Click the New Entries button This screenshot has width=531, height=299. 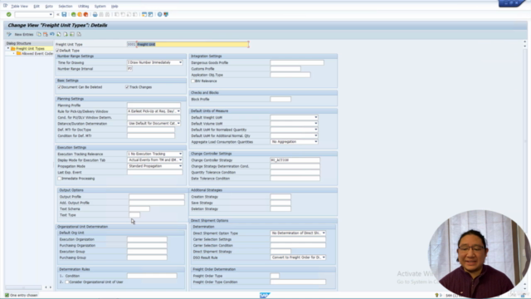[24, 34]
